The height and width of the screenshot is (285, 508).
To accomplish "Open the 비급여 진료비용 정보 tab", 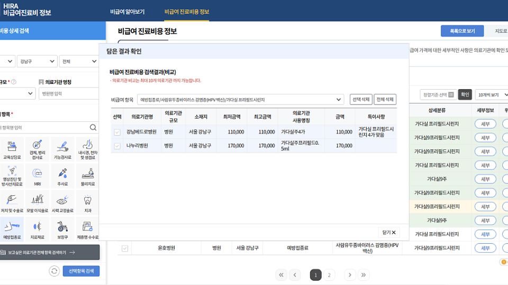I will coord(186,12).
